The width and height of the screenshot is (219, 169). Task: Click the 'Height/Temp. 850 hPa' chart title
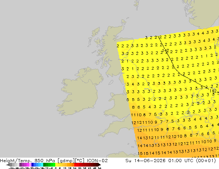click(x=28, y=161)
